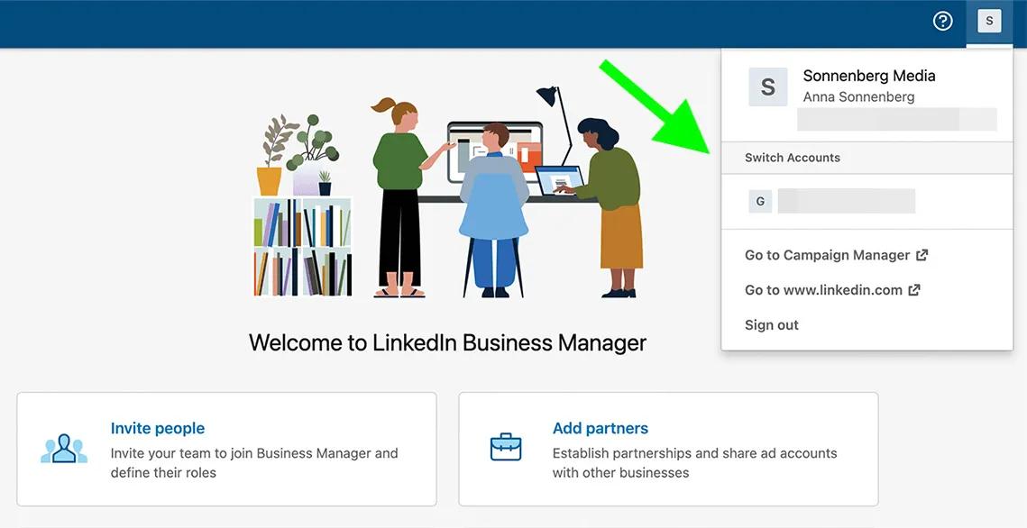Open the Help question mark icon
The image size is (1027, 528).
tap(942, 20)
